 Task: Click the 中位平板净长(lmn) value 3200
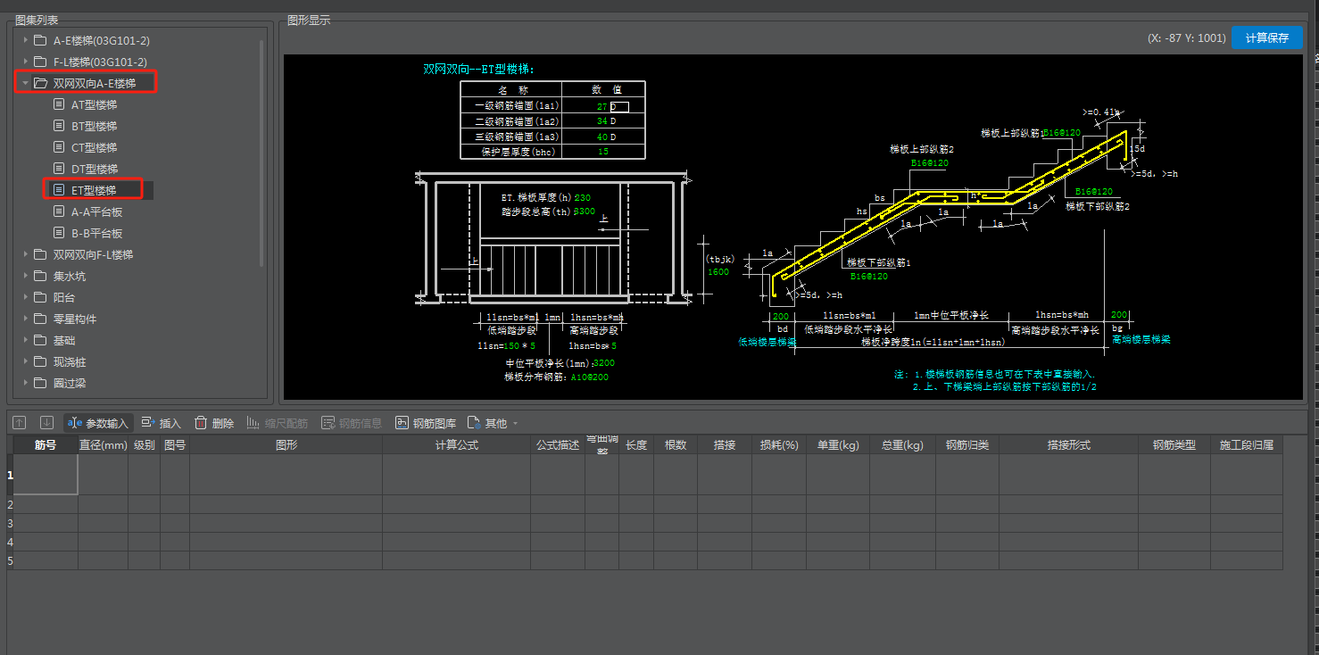603,363
